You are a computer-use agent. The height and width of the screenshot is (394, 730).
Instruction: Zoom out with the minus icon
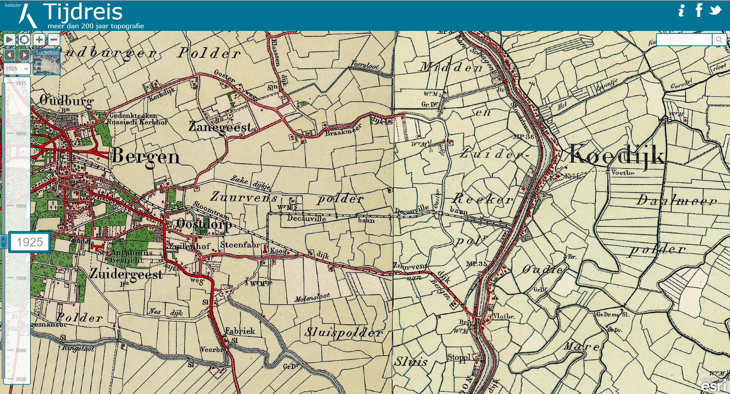pos(54,40)
